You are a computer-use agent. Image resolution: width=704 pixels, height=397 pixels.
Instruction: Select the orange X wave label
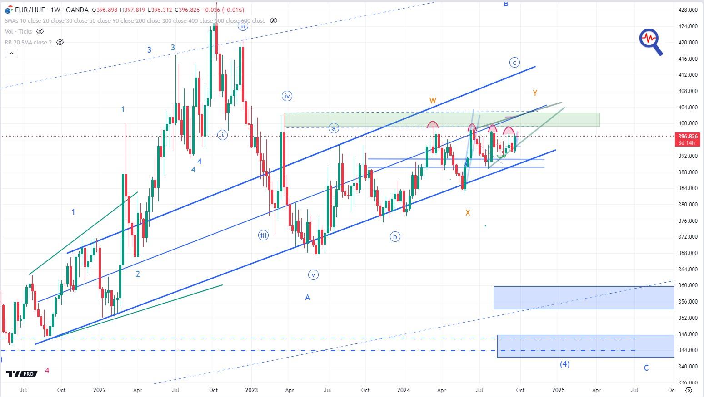(x=468, y=212)
